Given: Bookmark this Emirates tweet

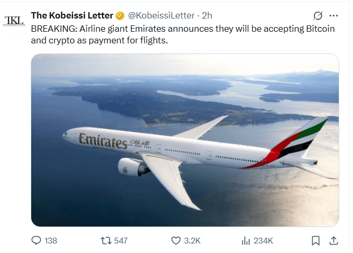Looking at the screenshot, I should coord(315,241).
